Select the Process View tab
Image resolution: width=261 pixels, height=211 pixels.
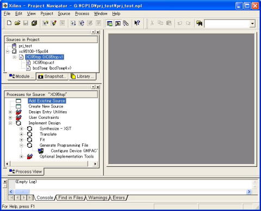coord(26,172)
